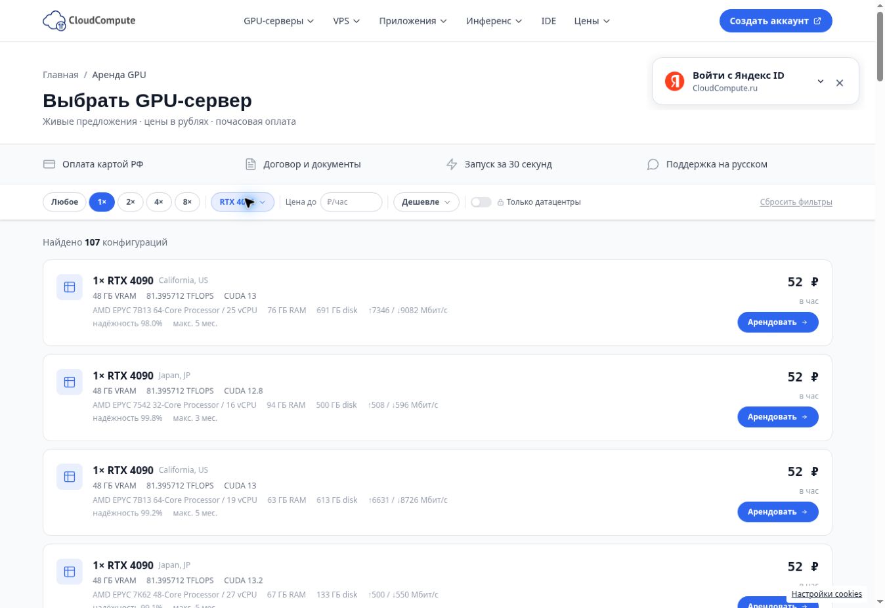Click server icon of Japan CUDA 12.8 offer
Viewport: 885px width, 608px height.
70,382
